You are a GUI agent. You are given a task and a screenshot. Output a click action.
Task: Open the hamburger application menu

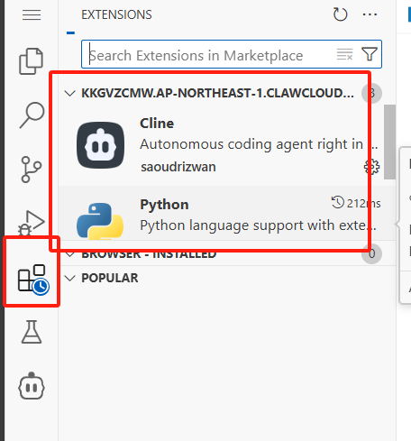[x=32, y=14]
